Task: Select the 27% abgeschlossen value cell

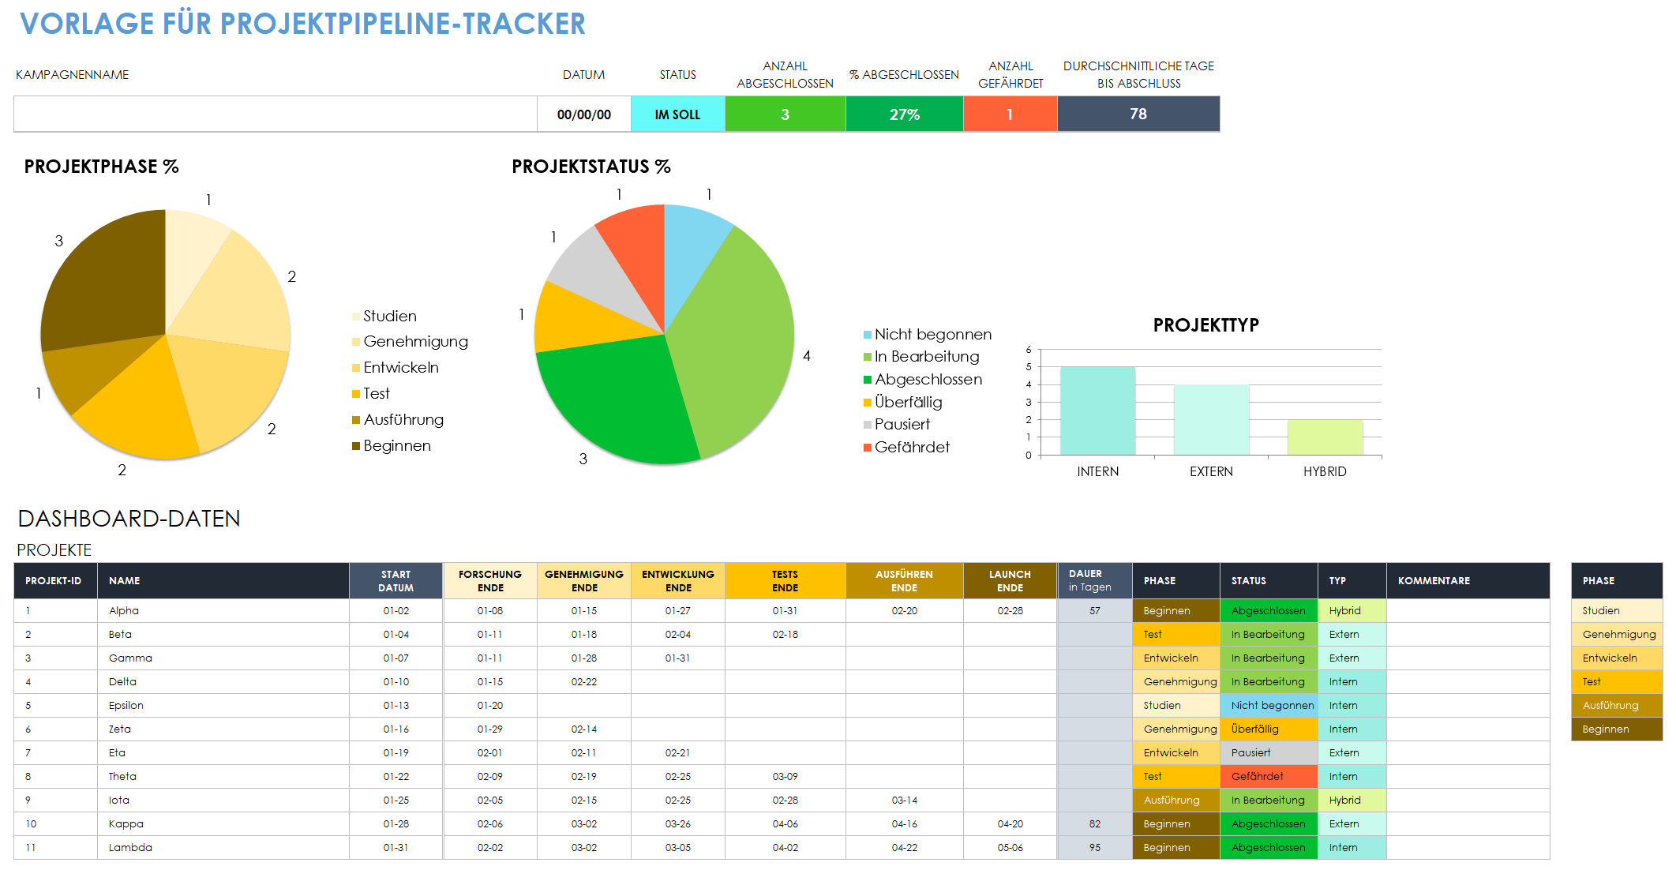Action: point(905,114)
